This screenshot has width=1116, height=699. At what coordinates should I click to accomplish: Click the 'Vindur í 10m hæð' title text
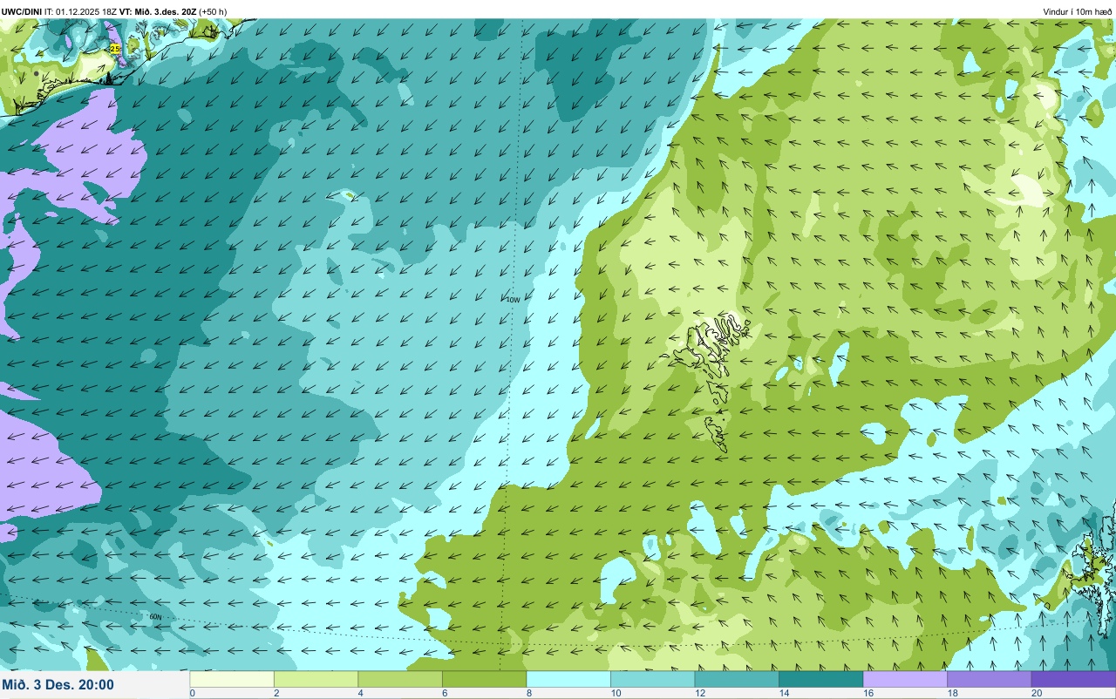[1077, 11]
